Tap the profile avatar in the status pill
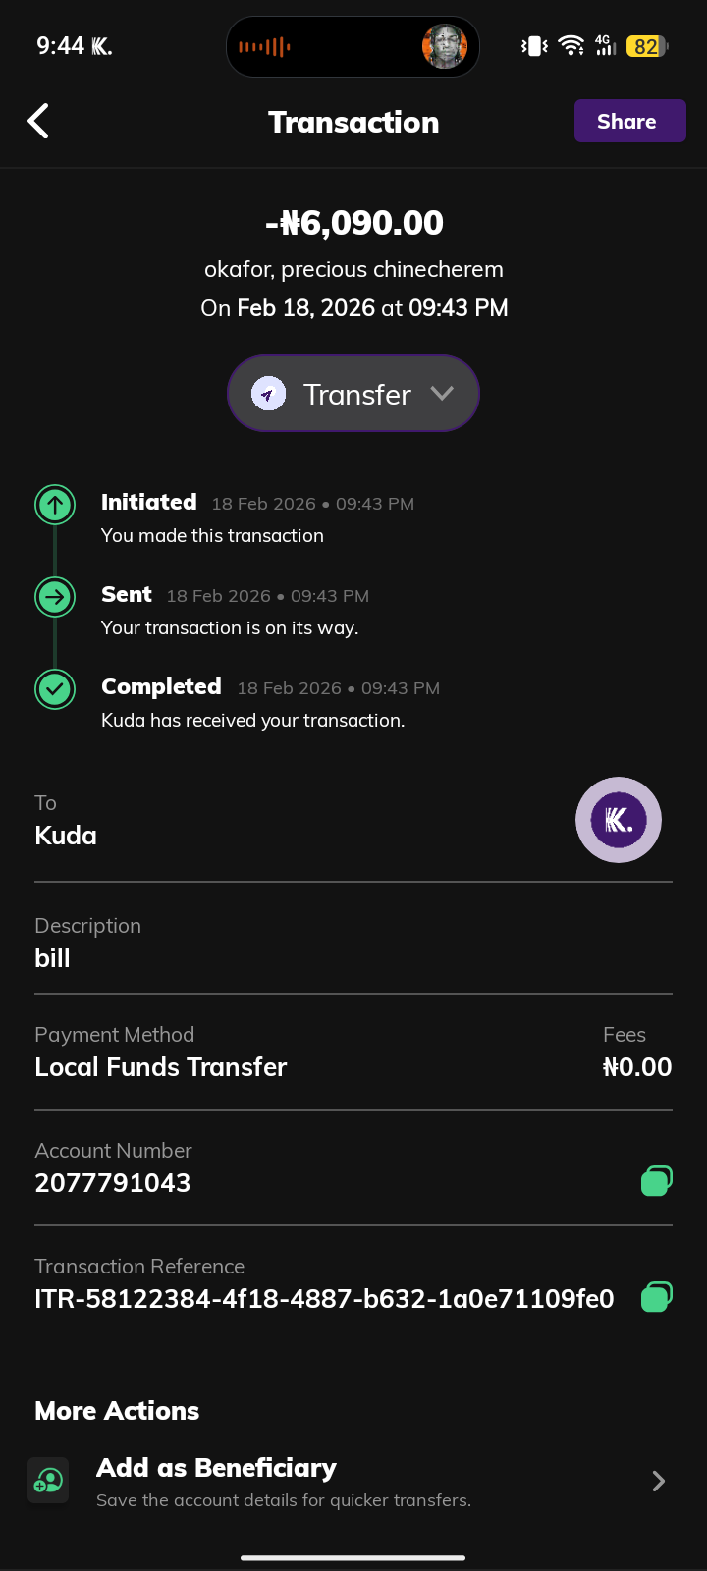707x1571 pixels. pos(444,46)
